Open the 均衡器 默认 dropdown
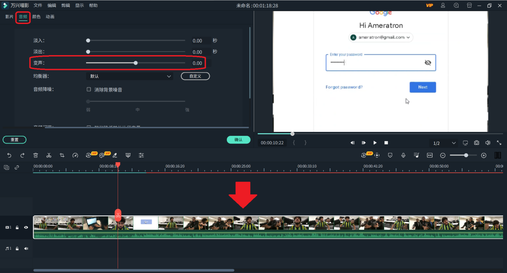This screenshot has width=507, height=273. click(130, 76)
